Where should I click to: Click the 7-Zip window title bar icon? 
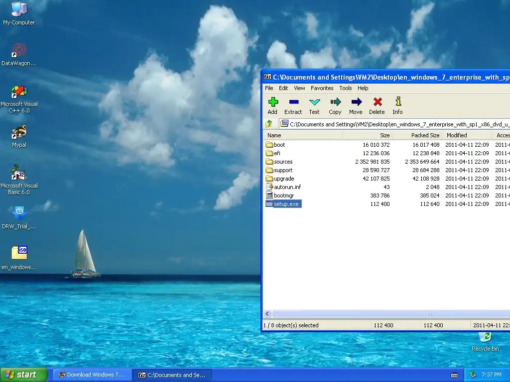[x=267, y=77]
